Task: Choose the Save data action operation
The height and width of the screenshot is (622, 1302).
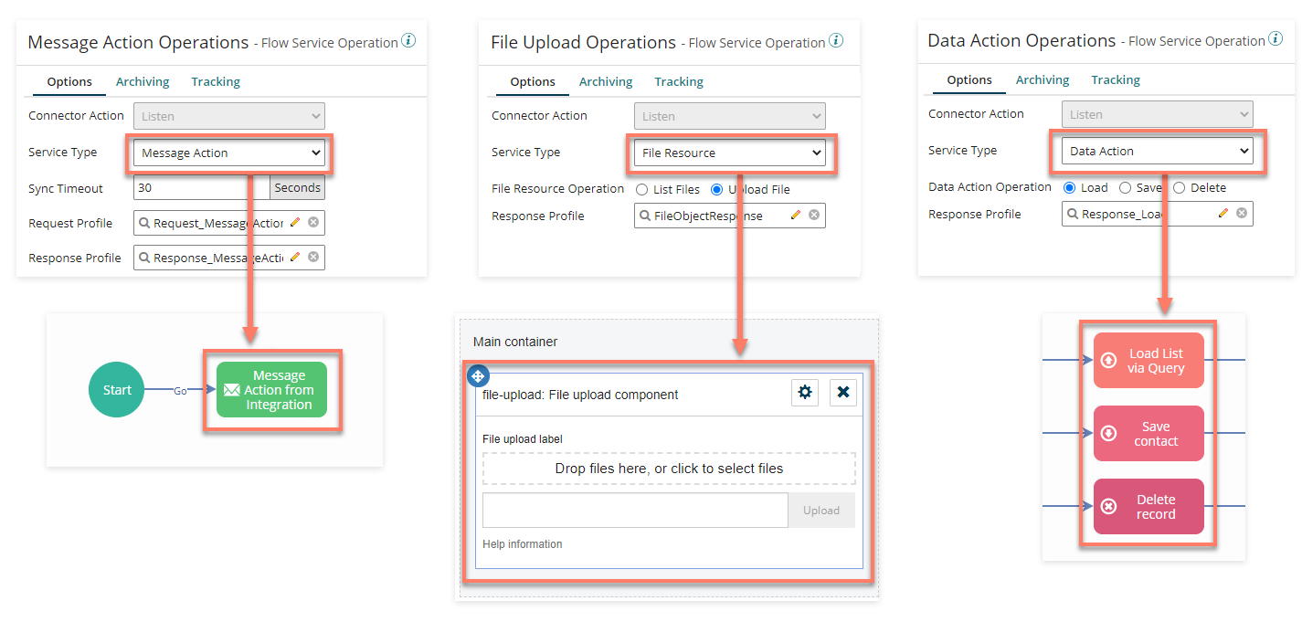Action: tap(1126, 187)
